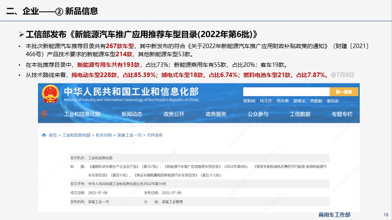
Task: Select the 政务服务 navigation menu
Action: point(216,114)
